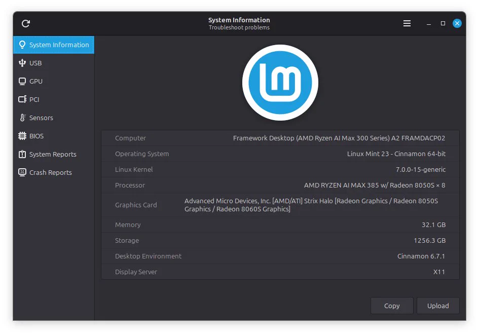Viewport: 479px width, 335px height.
Task: Open the System Reports label
Action: [x=53, y=154]
